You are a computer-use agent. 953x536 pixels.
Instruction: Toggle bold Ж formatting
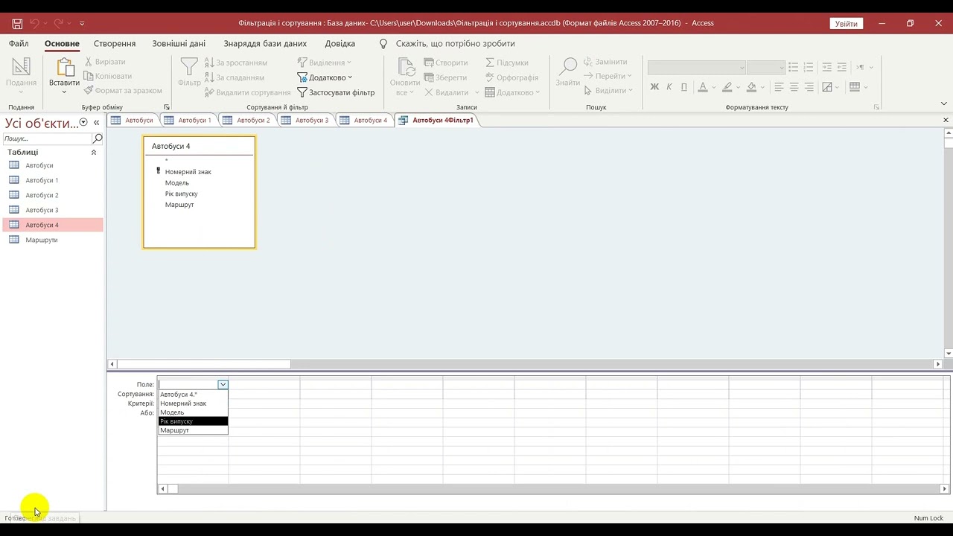pyautogui.click(x=654, y=87)
